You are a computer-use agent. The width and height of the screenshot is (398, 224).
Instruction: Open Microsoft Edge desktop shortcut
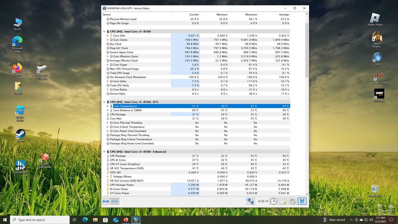point(17,45)
